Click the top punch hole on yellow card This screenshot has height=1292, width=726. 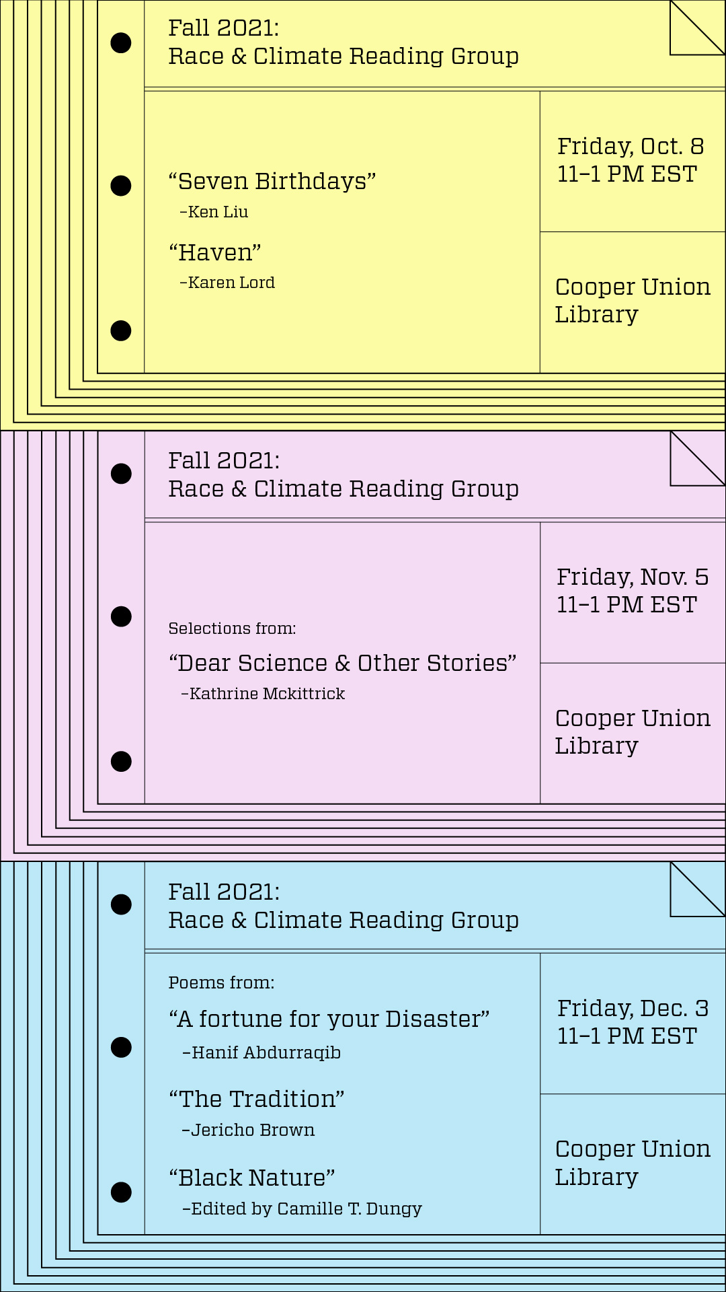click(x=121, y=42)
